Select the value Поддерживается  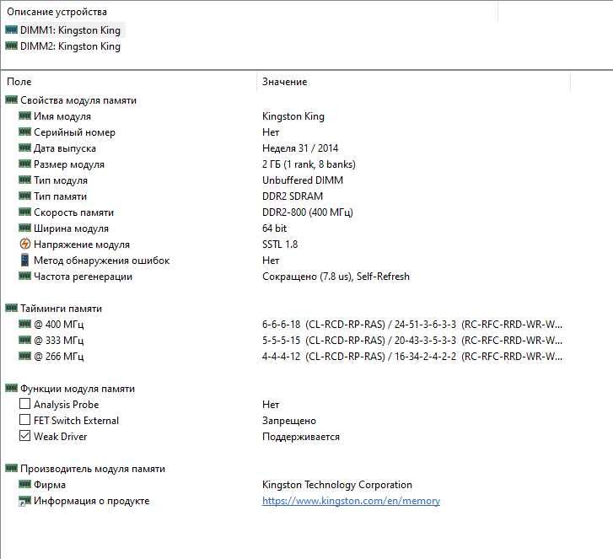pos(301,437)
